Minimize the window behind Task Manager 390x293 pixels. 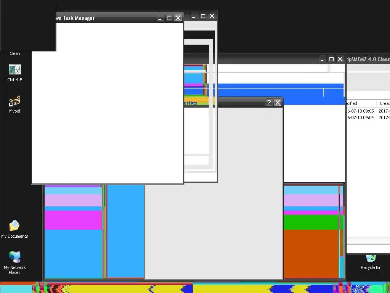click(x=194, y=16)
